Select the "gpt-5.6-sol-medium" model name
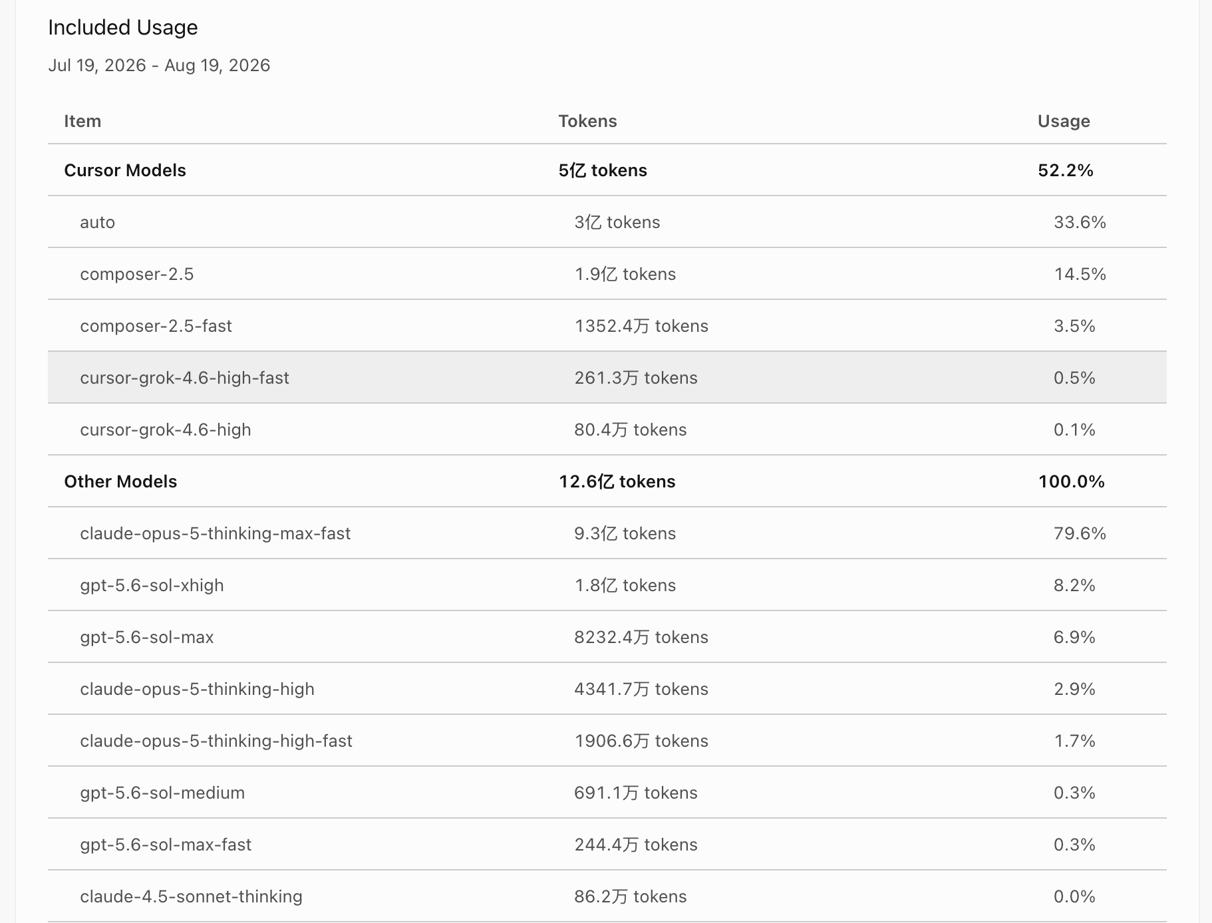 pyautogui.click(x=162, y=793)
